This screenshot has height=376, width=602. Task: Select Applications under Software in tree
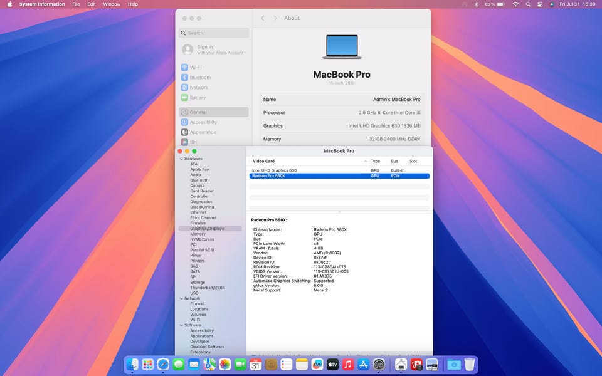tap(201, 336)
